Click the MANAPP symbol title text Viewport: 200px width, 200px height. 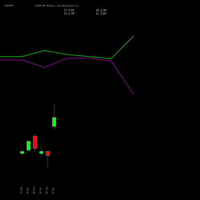[9, 6]
